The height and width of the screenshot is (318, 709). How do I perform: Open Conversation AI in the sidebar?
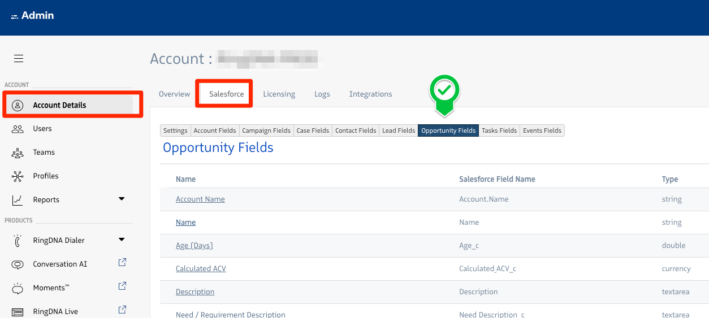tap(60, 264)
